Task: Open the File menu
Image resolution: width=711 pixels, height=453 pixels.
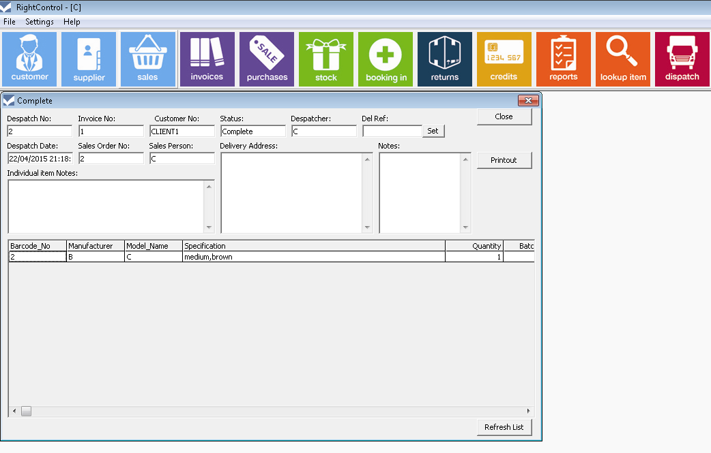Action: pyautogui.click(x=10, y=22)
